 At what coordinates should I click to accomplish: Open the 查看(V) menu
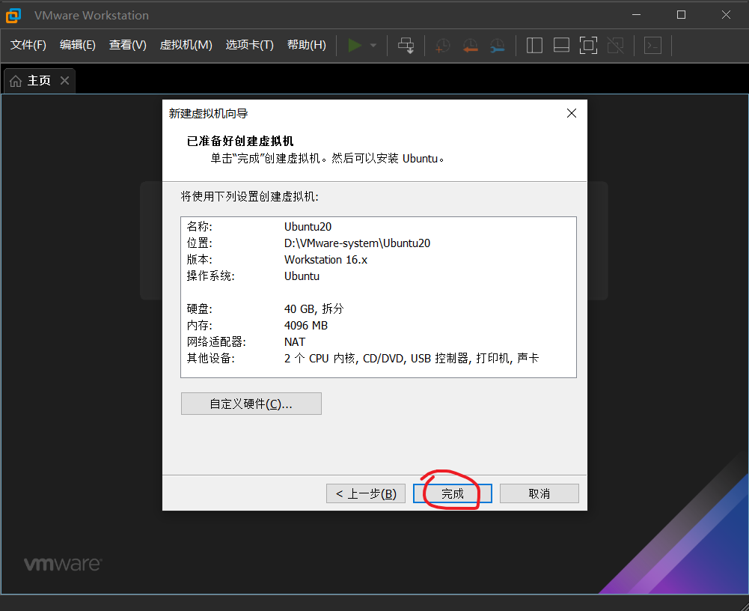[x=127, y=45]
